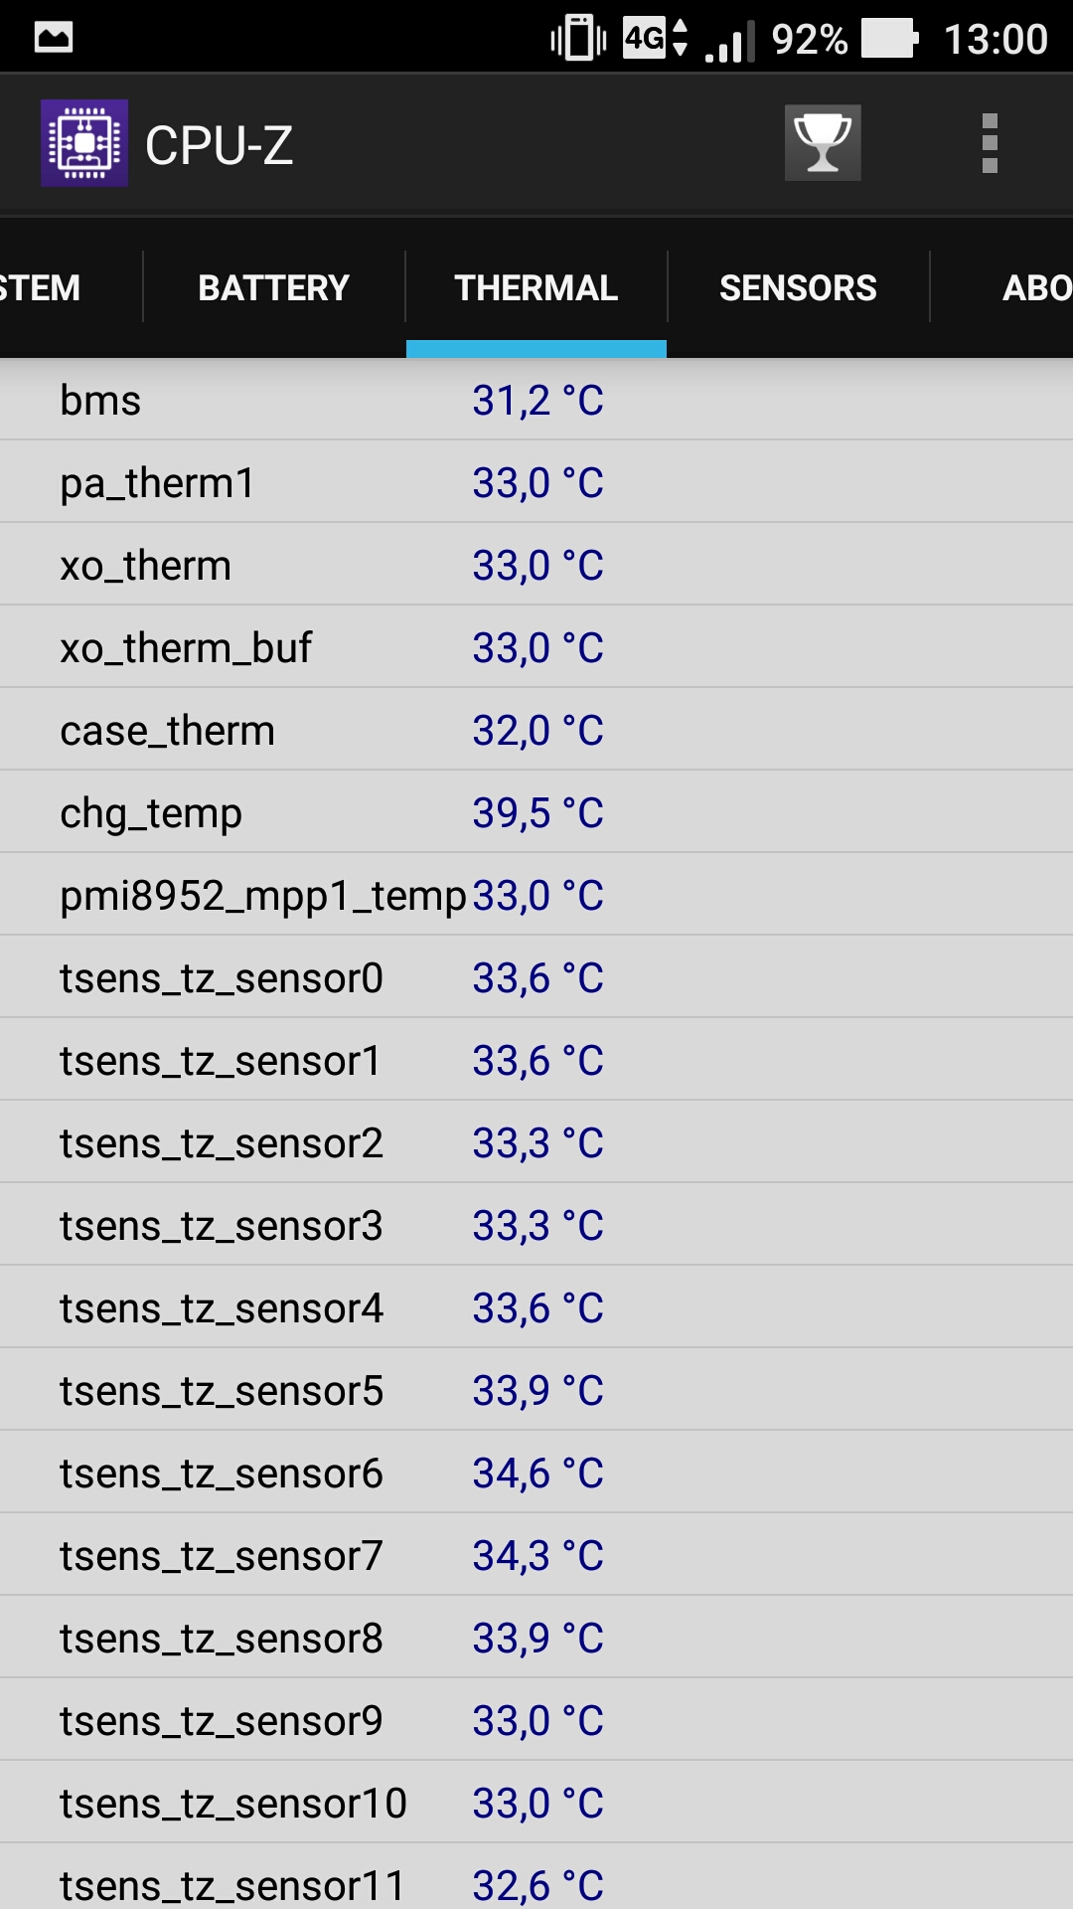Viewport: 1073px width, 1909px height.
Task: Select the THERMAL tab
Action: click(x=536, y=287)
